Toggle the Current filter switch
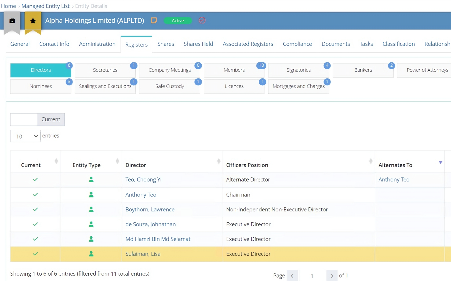Screen dimensions: 451x281 pyautogui.click(x=37, y=119)
